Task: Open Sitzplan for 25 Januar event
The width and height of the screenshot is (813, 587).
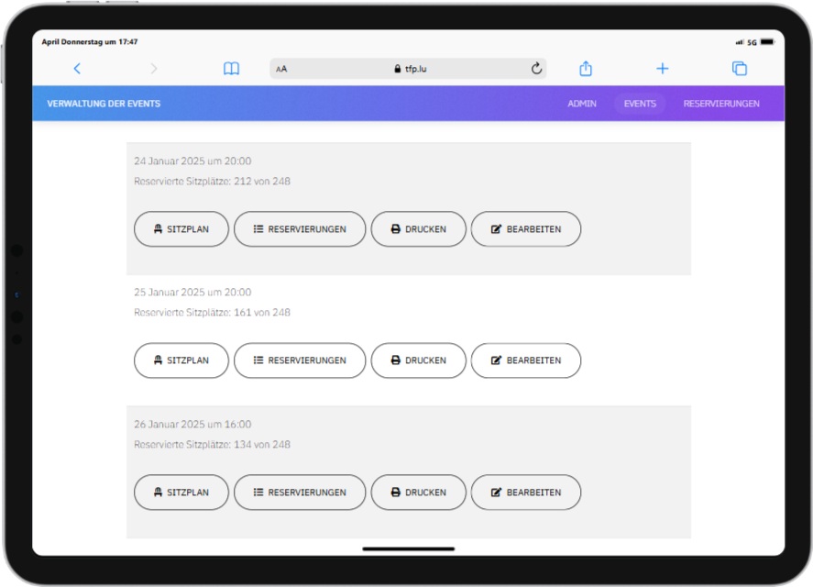Action: point(181,360)
